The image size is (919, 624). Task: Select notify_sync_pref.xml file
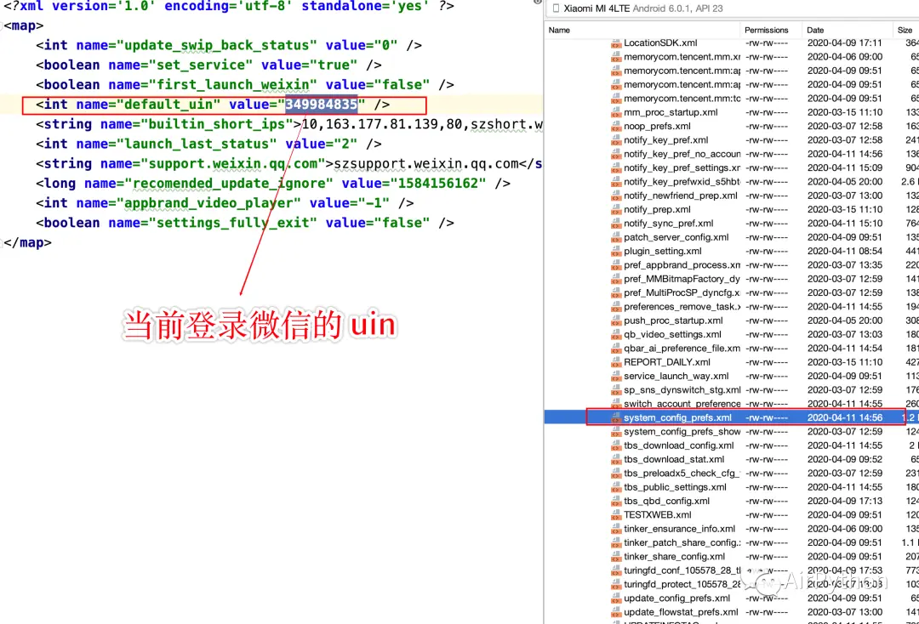pos(669,224)
